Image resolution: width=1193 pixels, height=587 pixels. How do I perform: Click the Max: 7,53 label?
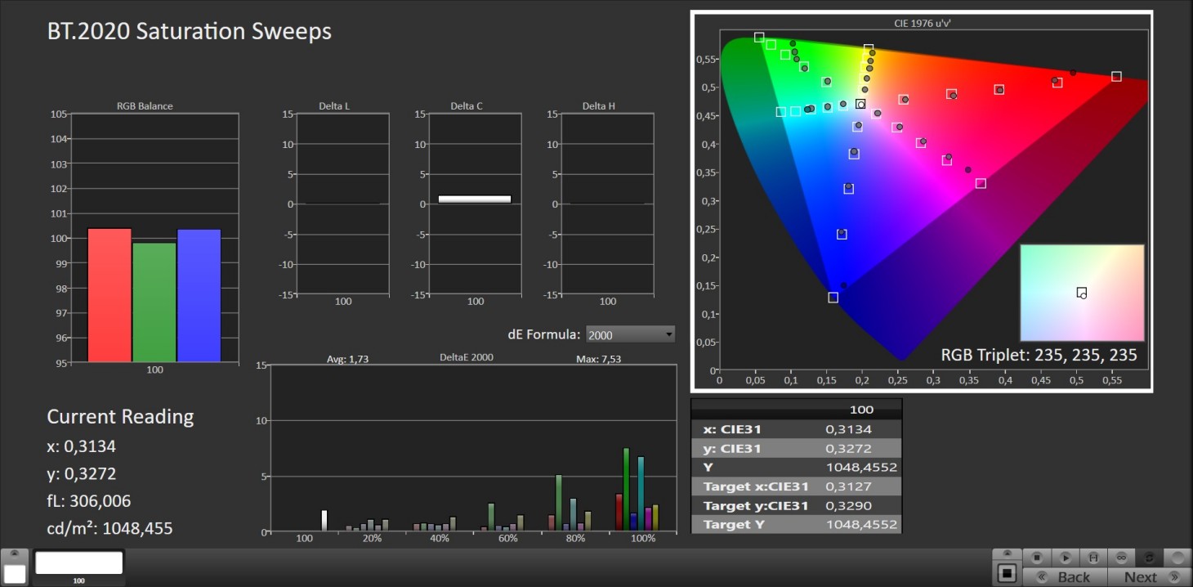[599, 358]
